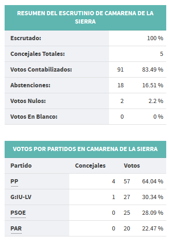The image size is (169, 242).
Task: Select G:IU-LV percentage 30.34 %
Action: pos(153,197)
